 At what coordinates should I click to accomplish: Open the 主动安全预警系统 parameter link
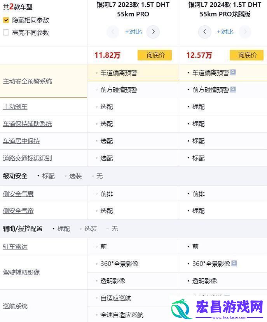[x=28, y=81]
